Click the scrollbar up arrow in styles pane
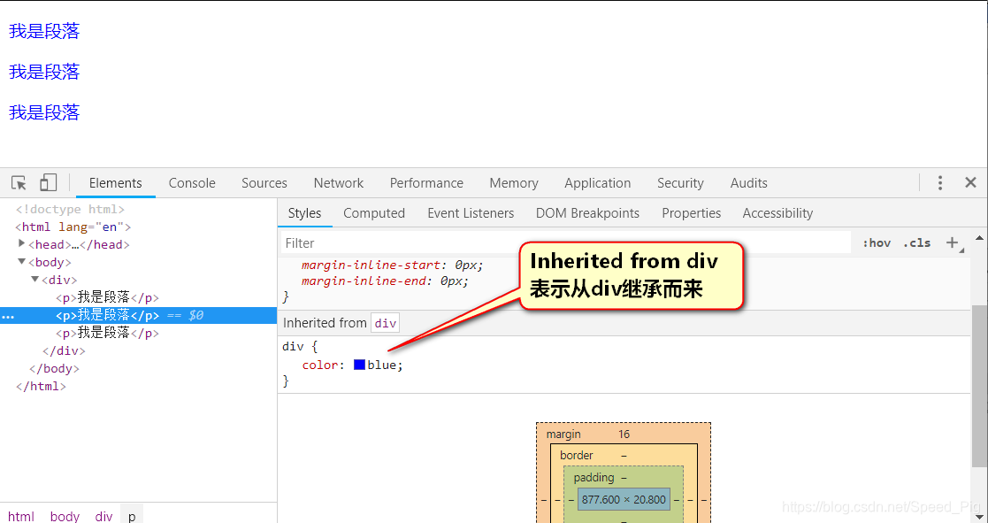The width and height of the screenshot is (988, 523). point(978,237)
